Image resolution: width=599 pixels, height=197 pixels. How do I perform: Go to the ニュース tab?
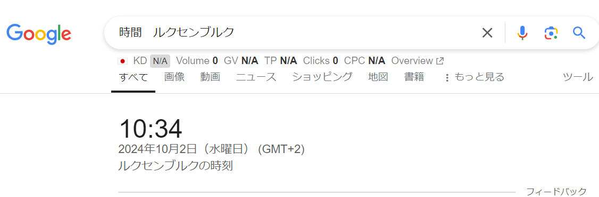(x=256, y=77)
